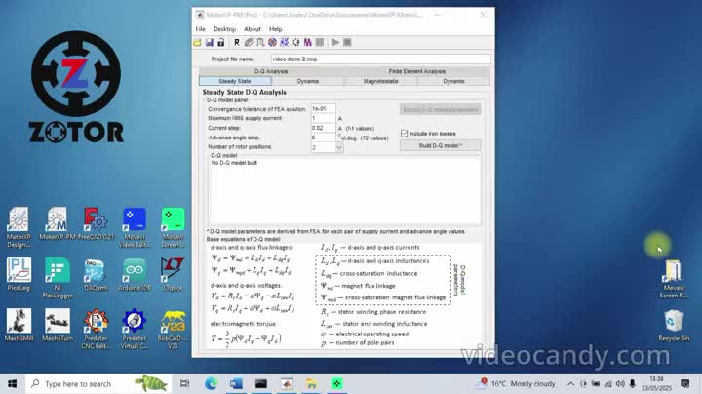This screenshot has height=394, width=702.
Task: Open LTspice desktop shortcut
Action: (x=173, y=274)
